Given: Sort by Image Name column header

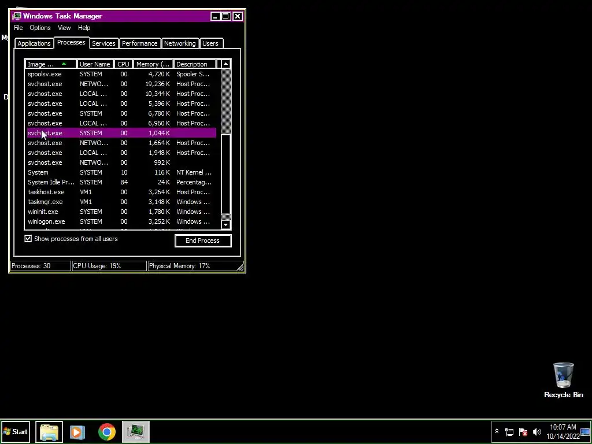Looking at the screenshot, I should coord(51,64).
